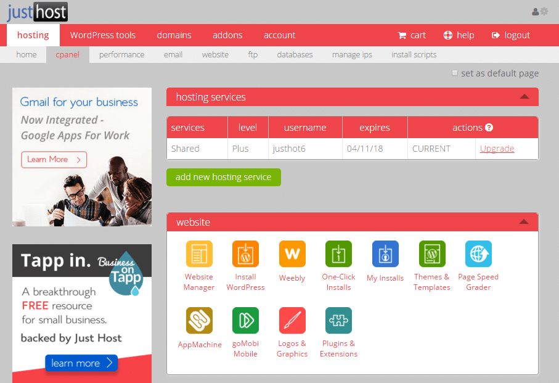This screenshot has width=559, height=383.
Task: Switch to the databases tab
Action: click(x=295, y=54)
